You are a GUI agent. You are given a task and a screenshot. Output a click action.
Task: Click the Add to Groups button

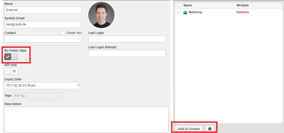[189, 129]
